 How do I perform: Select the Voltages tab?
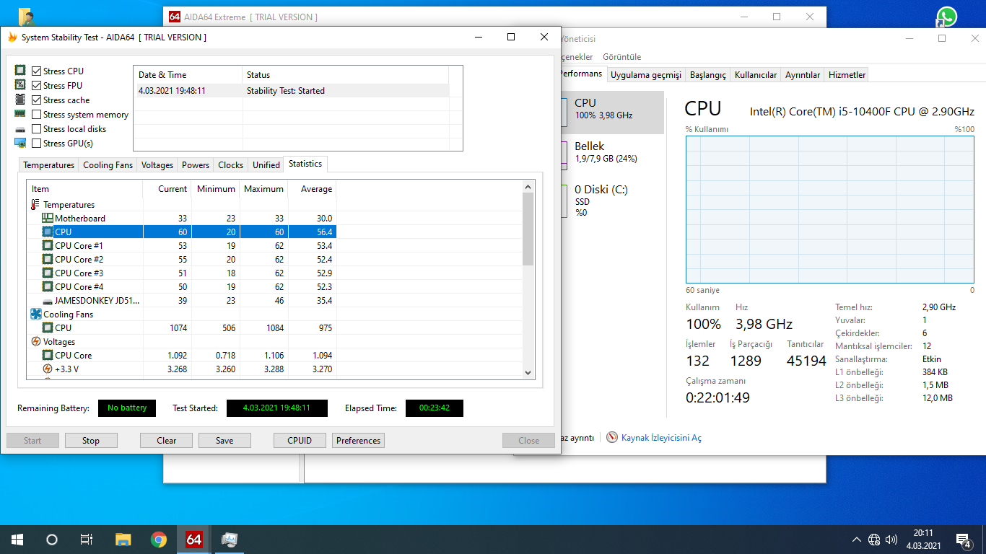click(157, 165)
